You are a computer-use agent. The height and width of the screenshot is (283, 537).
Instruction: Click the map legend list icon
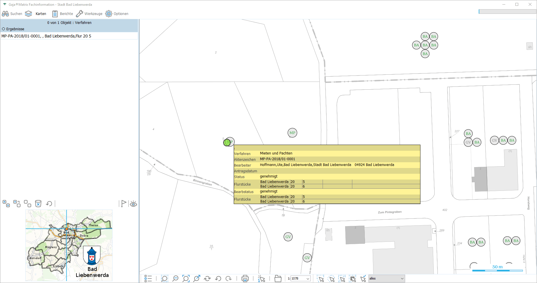[148, 278]
